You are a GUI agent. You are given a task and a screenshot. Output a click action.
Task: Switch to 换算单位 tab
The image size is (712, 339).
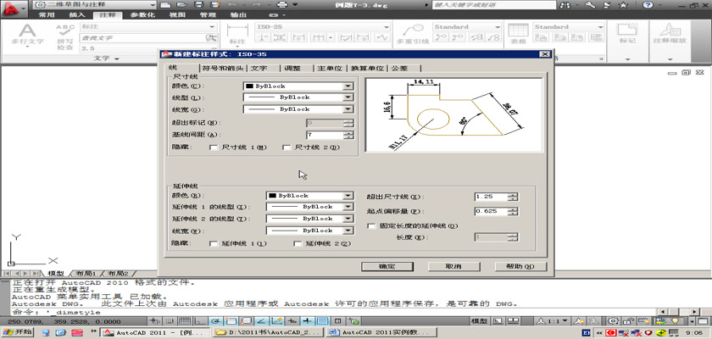tap(367, 68)
